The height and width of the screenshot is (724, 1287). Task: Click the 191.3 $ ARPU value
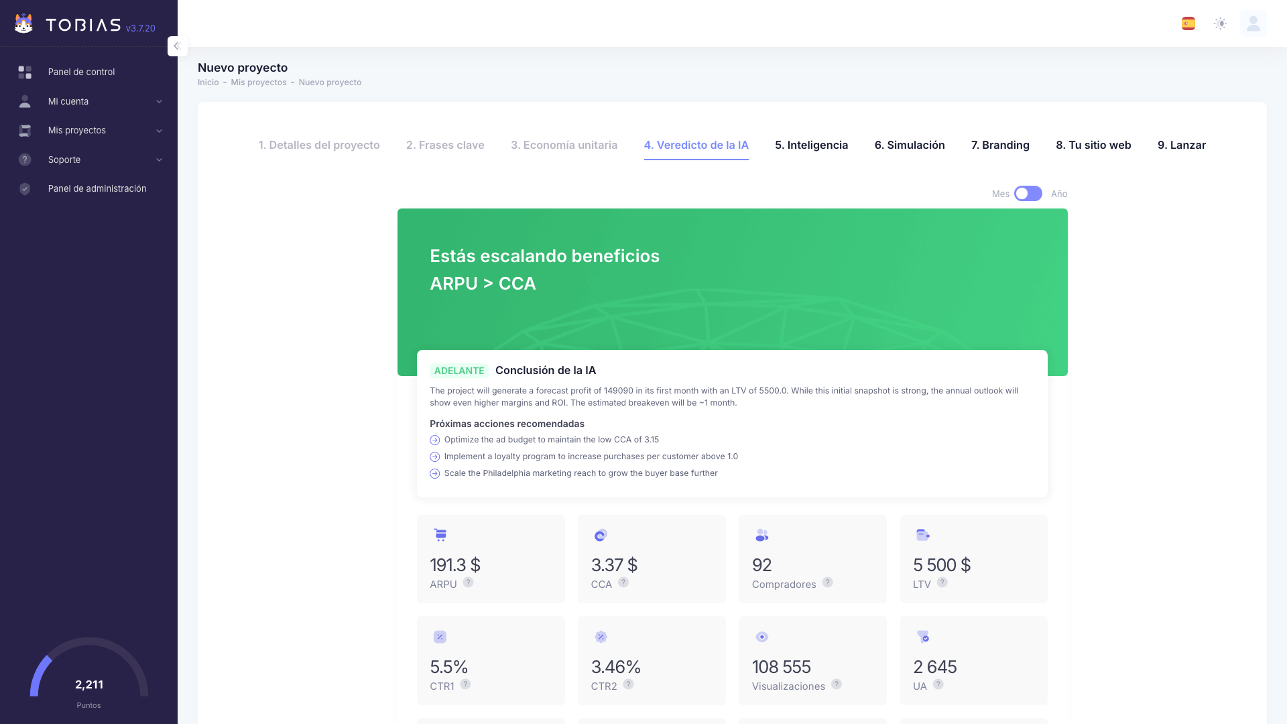point(455,565)
